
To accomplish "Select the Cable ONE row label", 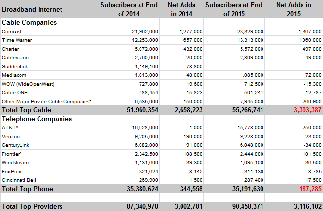I will pyautogui.click(x=15, y=93).
